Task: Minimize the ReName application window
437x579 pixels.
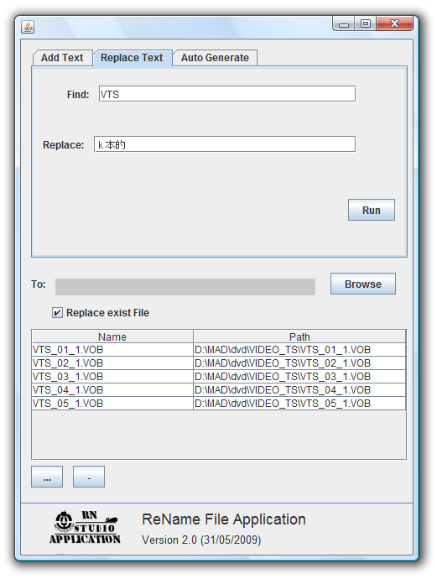Action: pos(344,24)
